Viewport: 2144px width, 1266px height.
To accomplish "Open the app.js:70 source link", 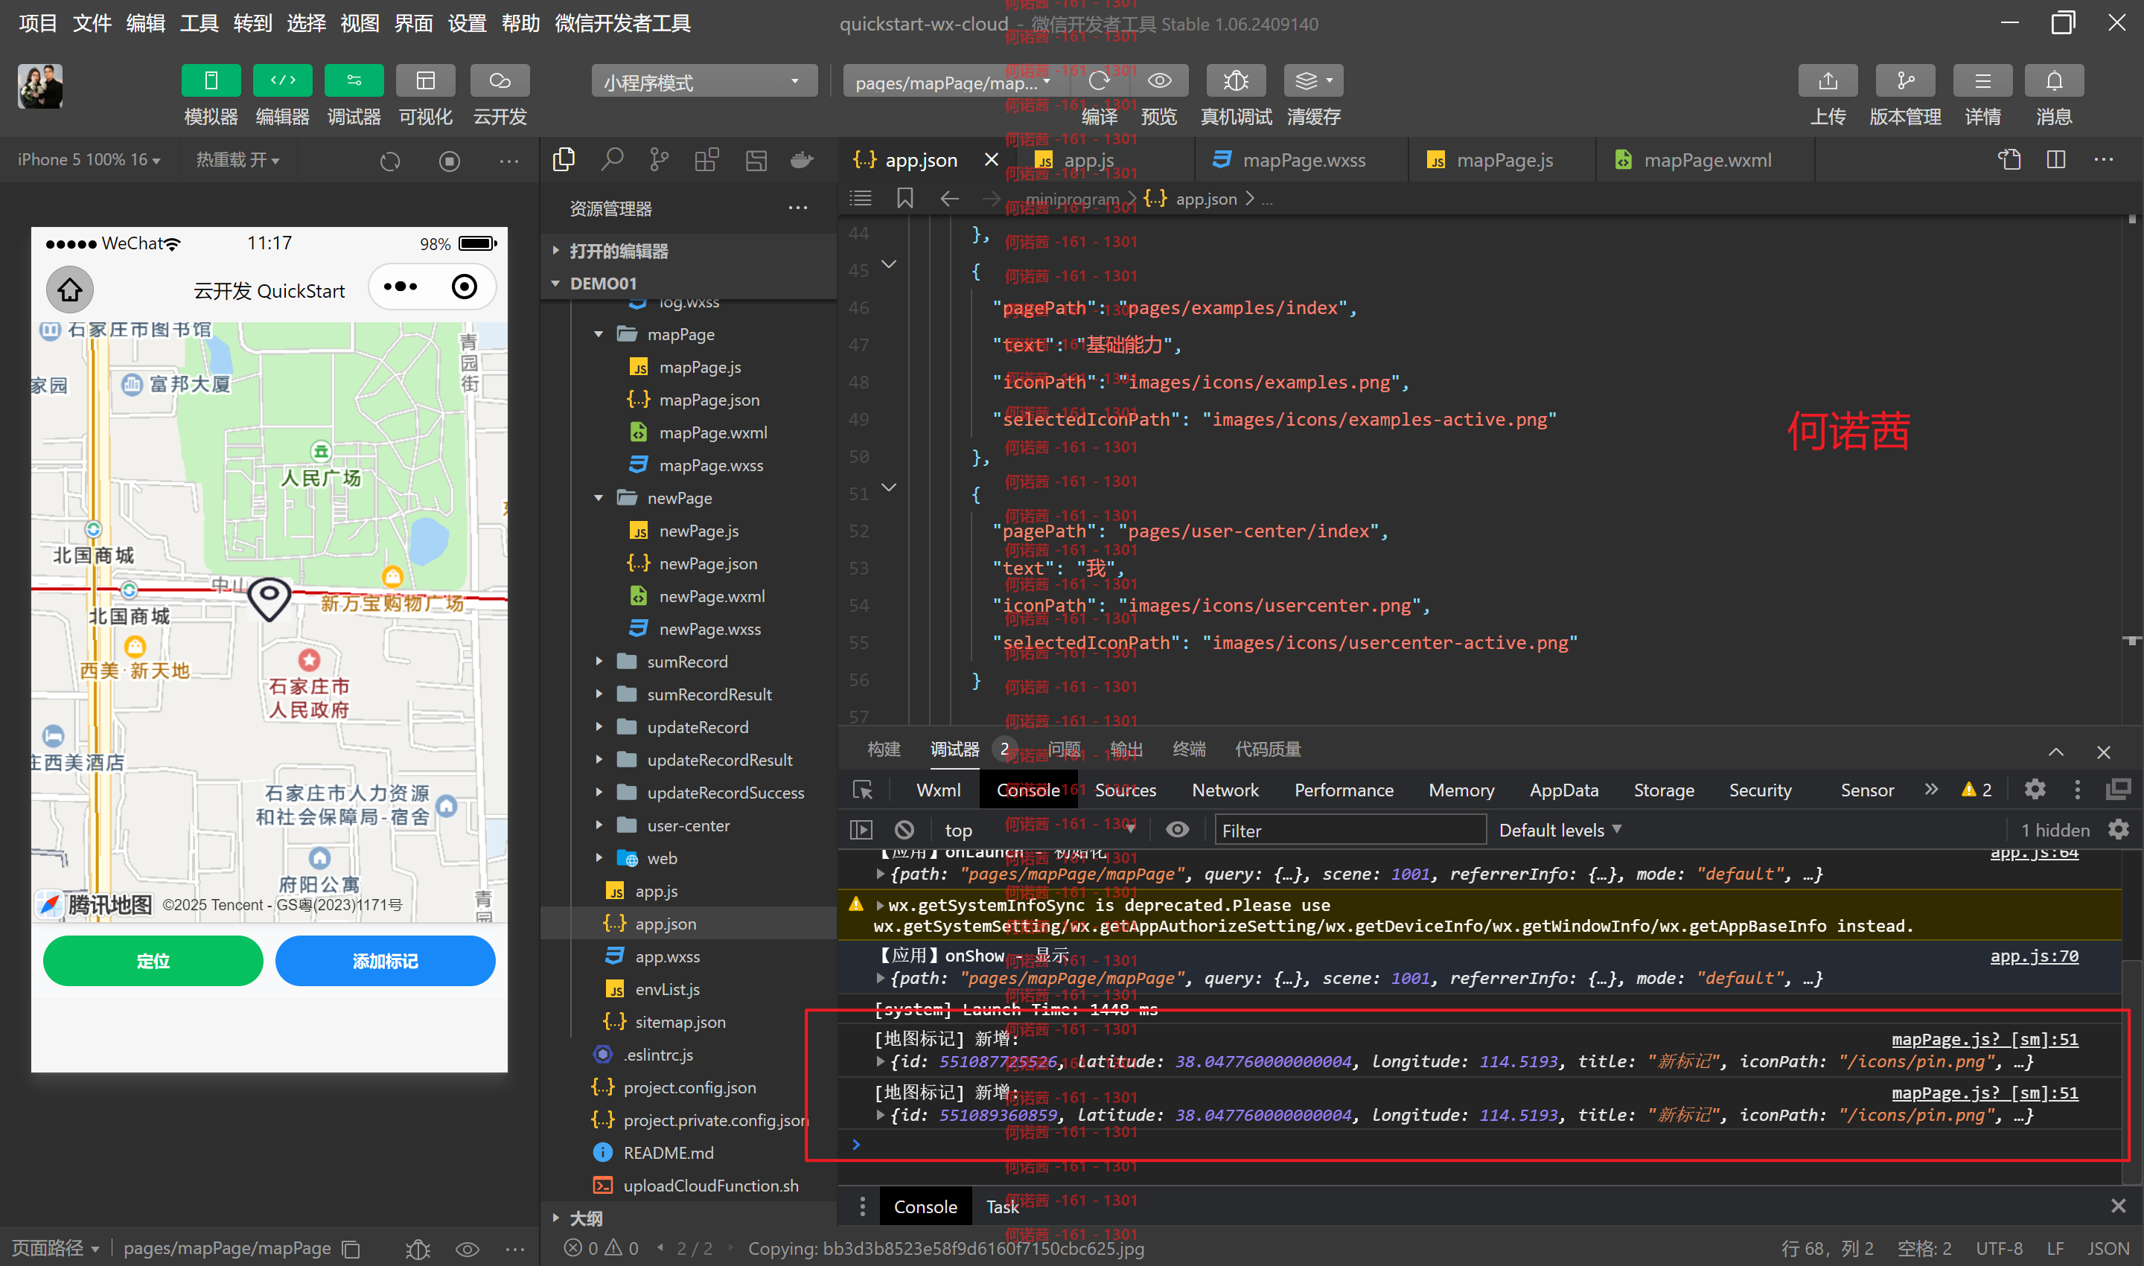I will tap(2034, 956).
